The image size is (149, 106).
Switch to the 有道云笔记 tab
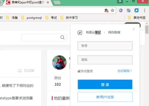(93, 33)
